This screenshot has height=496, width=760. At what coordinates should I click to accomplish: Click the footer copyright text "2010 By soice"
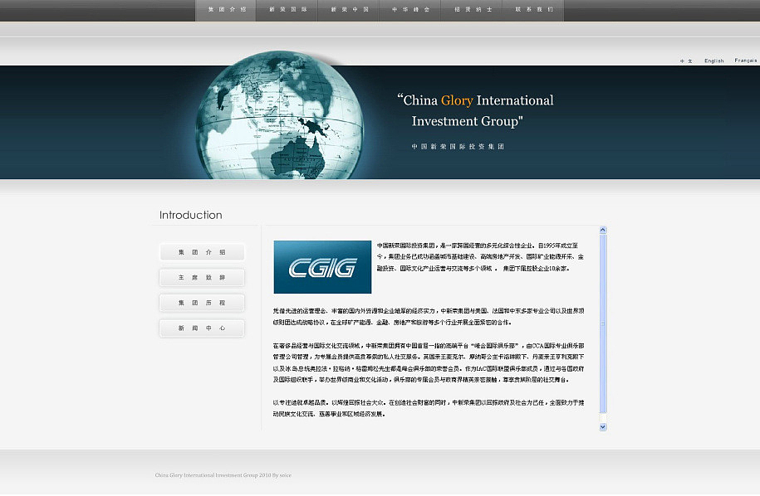(275, 475)
